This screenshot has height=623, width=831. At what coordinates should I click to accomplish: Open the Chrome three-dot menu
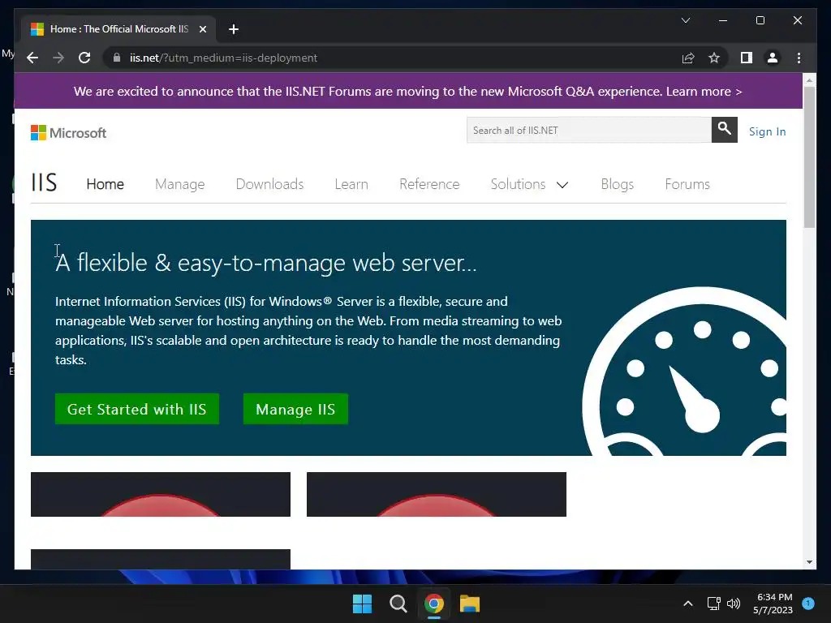[799, 58]
